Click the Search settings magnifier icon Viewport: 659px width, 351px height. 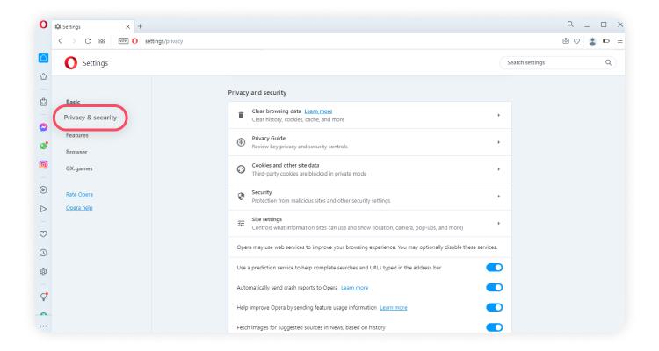point(608,62)
